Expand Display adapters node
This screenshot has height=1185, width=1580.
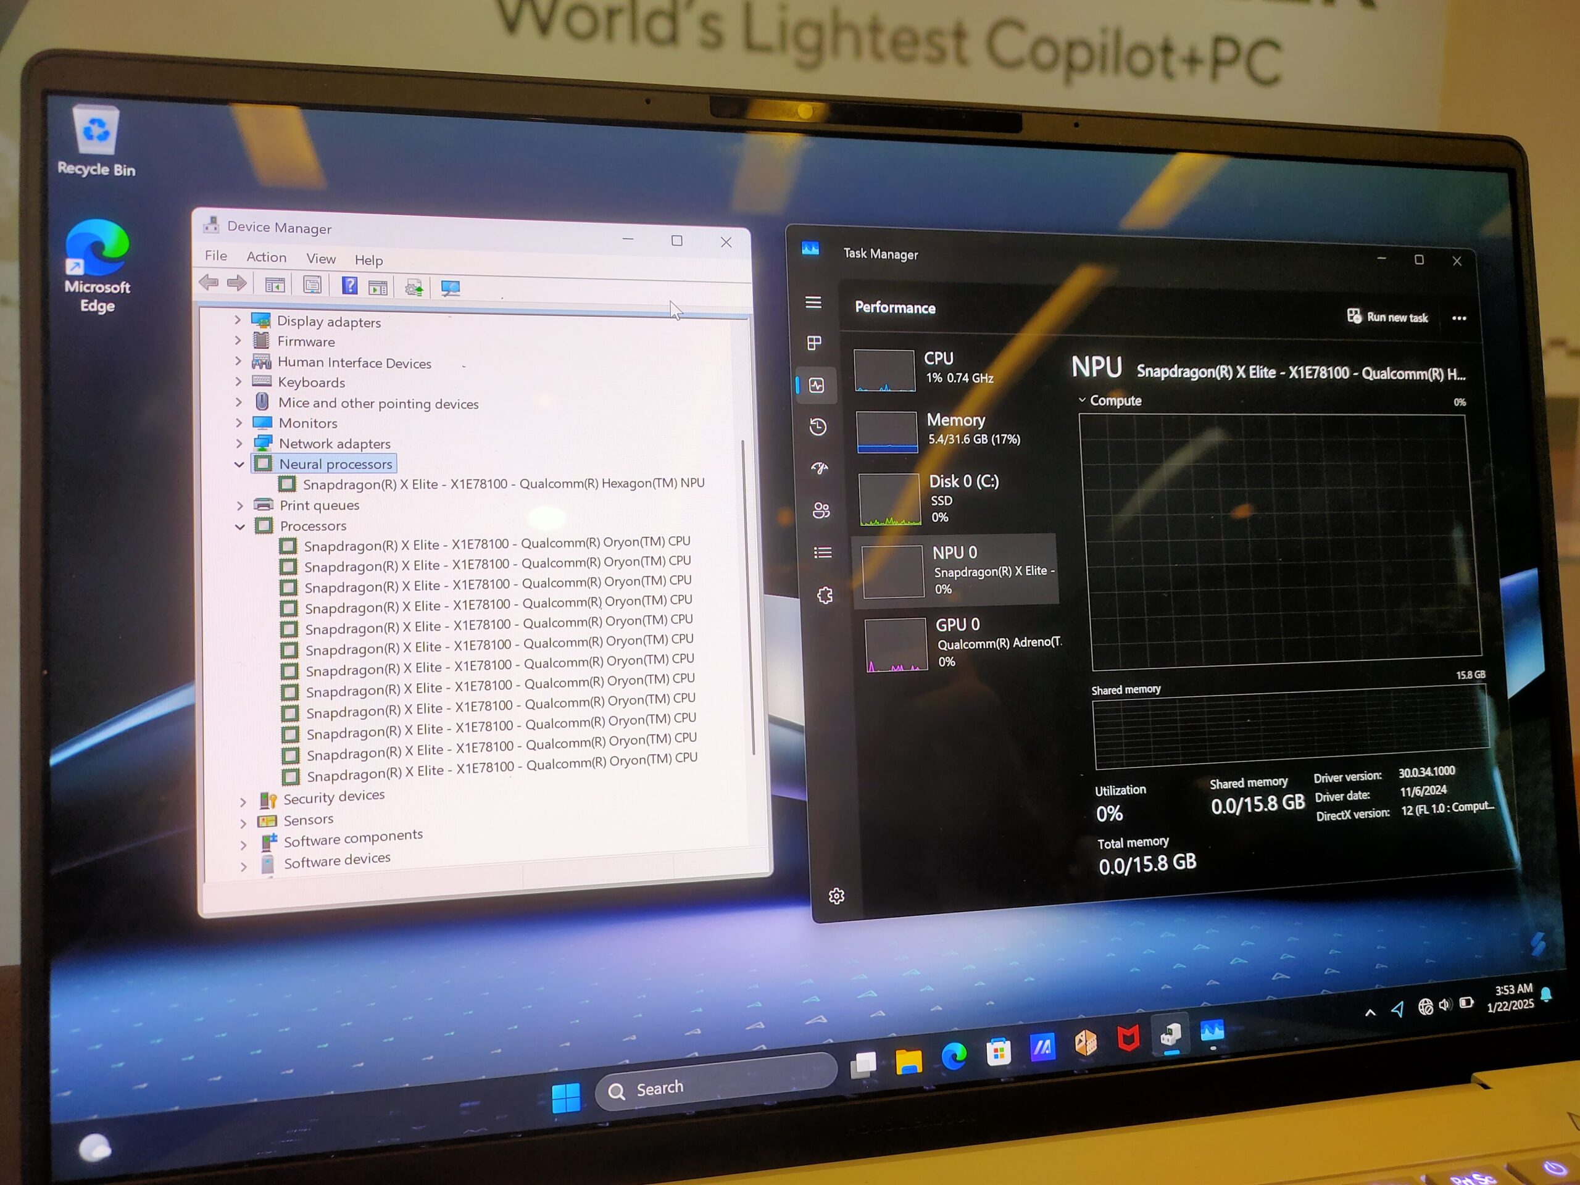(238, 320)
